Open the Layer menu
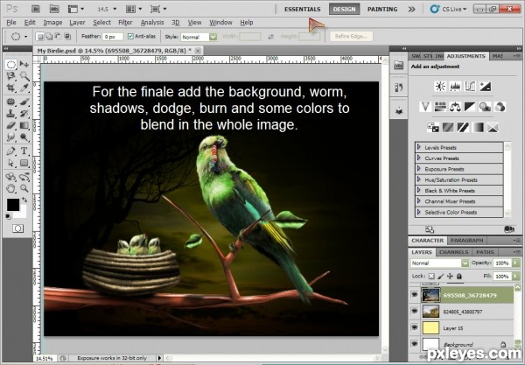 (77, 23)
